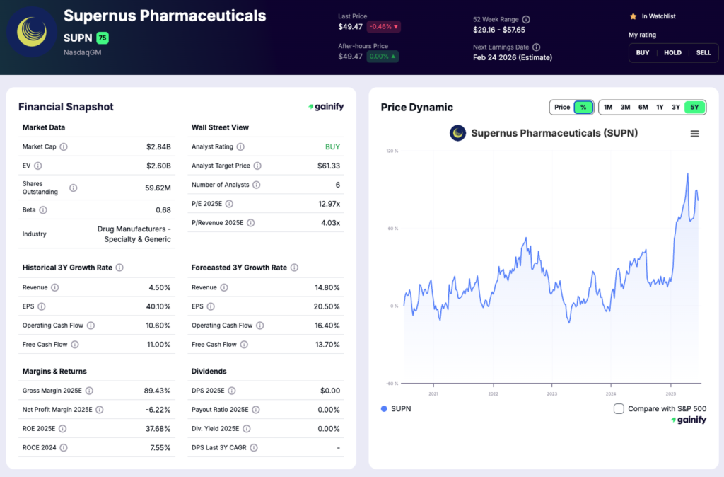Click the gainify logo below the chart
724x477 pixels.
(x=689, y=419)
